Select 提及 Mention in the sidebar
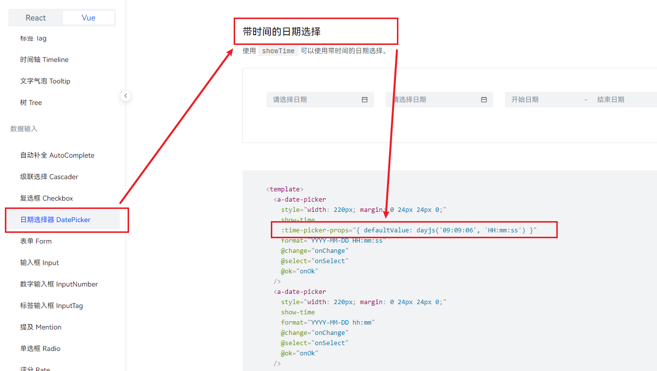The width and height of the screenshot is (657, 371). tap(41, 327)
